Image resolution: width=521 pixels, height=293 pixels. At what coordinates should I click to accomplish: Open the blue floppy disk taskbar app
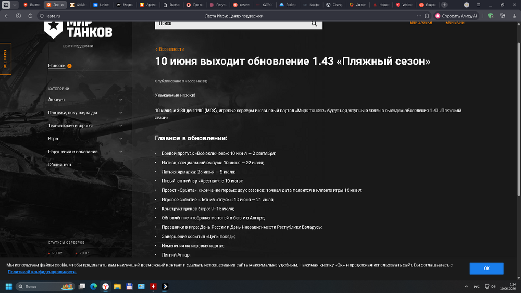(x=129, y=286)
